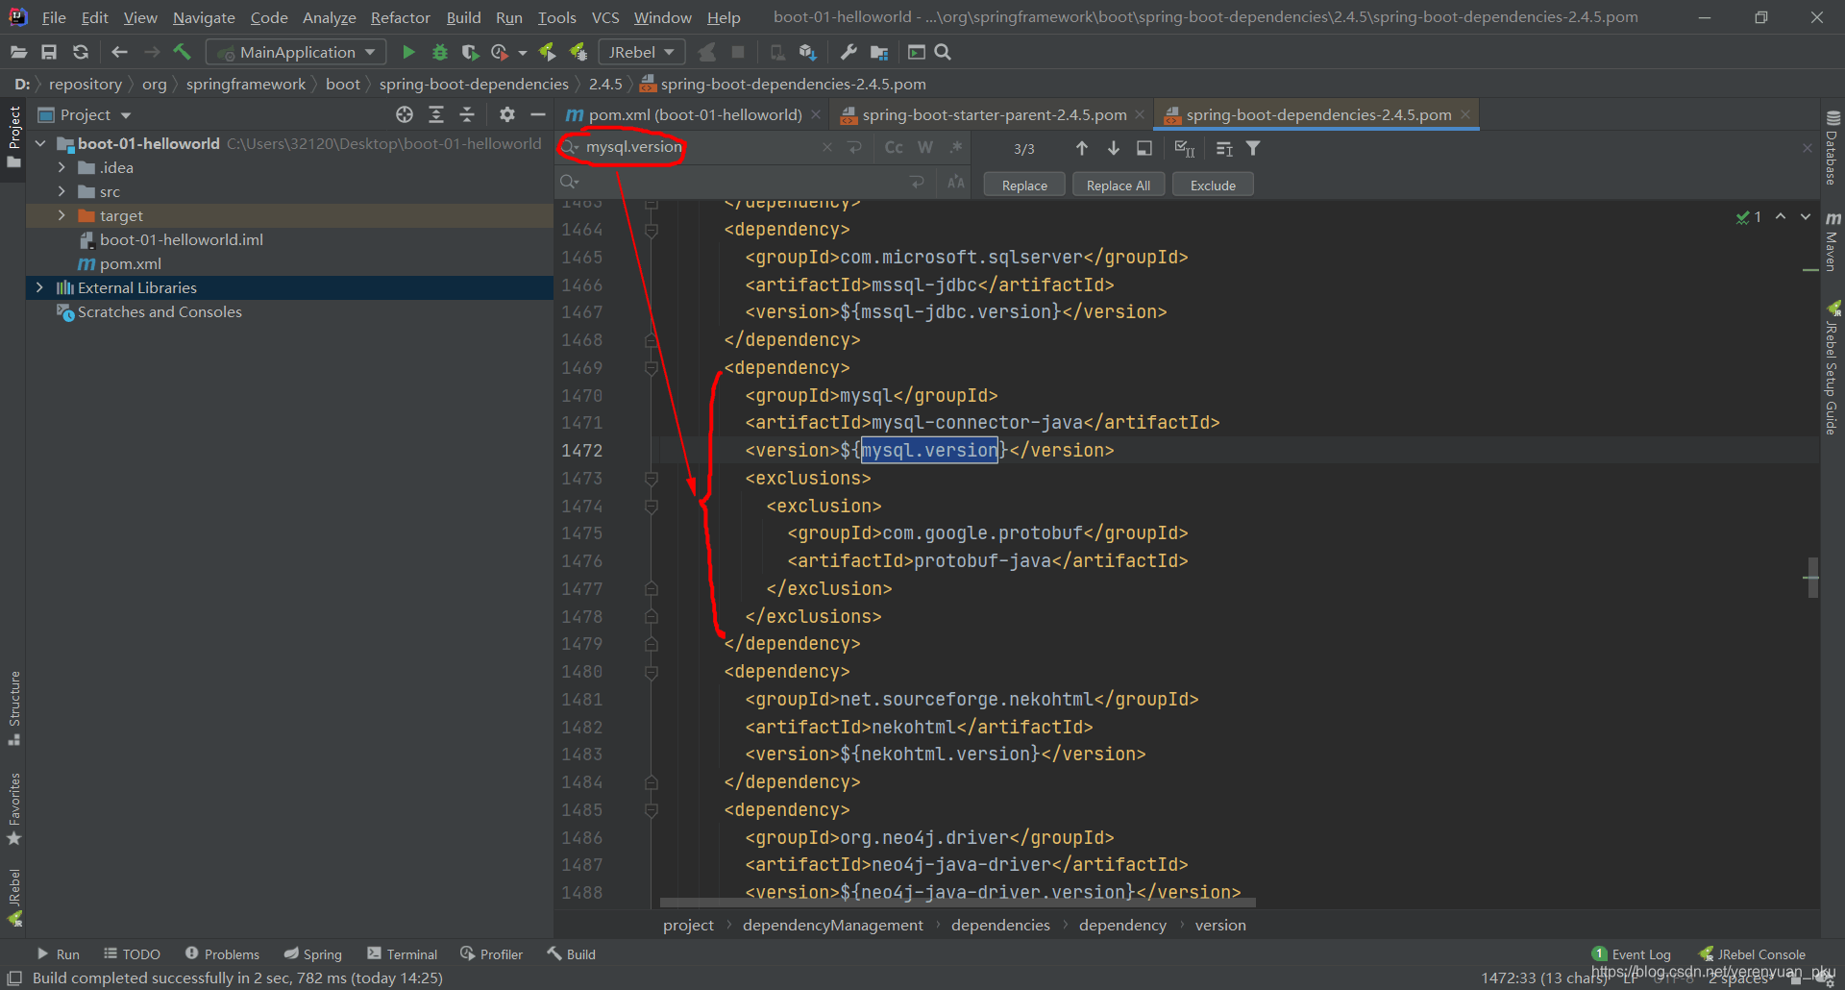The width and height of the screenshot is (1845, 990).
Task: Open Project panel gear options
Action: 507,114
